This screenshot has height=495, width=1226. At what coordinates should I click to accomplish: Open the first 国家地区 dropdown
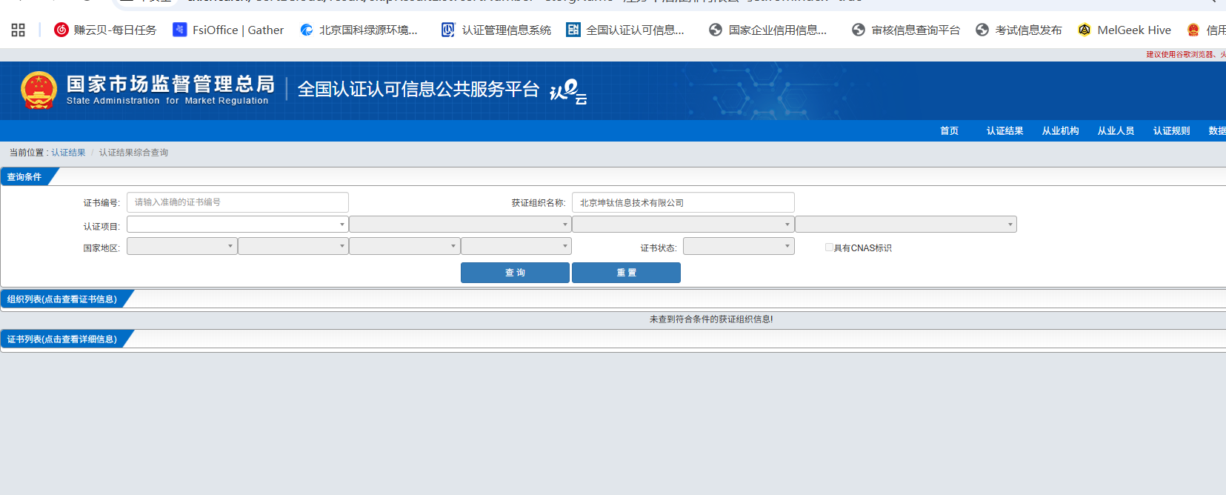pyautogui.click(x=182, y=246)
